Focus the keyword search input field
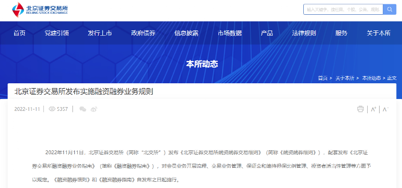 point(343,10)
